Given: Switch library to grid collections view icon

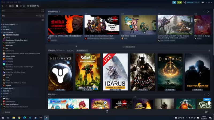Looking at the screenshot, I should (x=43, y=11).
